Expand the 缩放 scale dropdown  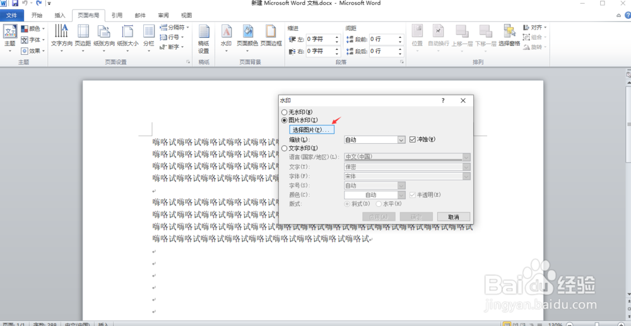point(401,139)
